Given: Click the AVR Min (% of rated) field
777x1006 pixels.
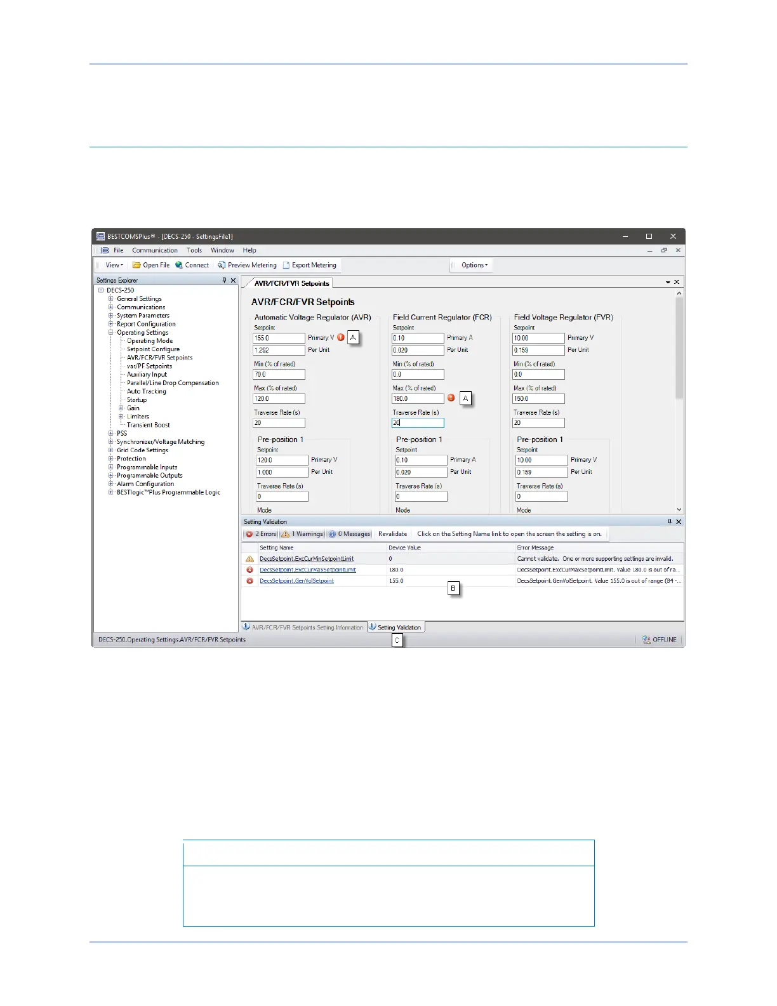Looking at the screenshot, I should [279, 375].
